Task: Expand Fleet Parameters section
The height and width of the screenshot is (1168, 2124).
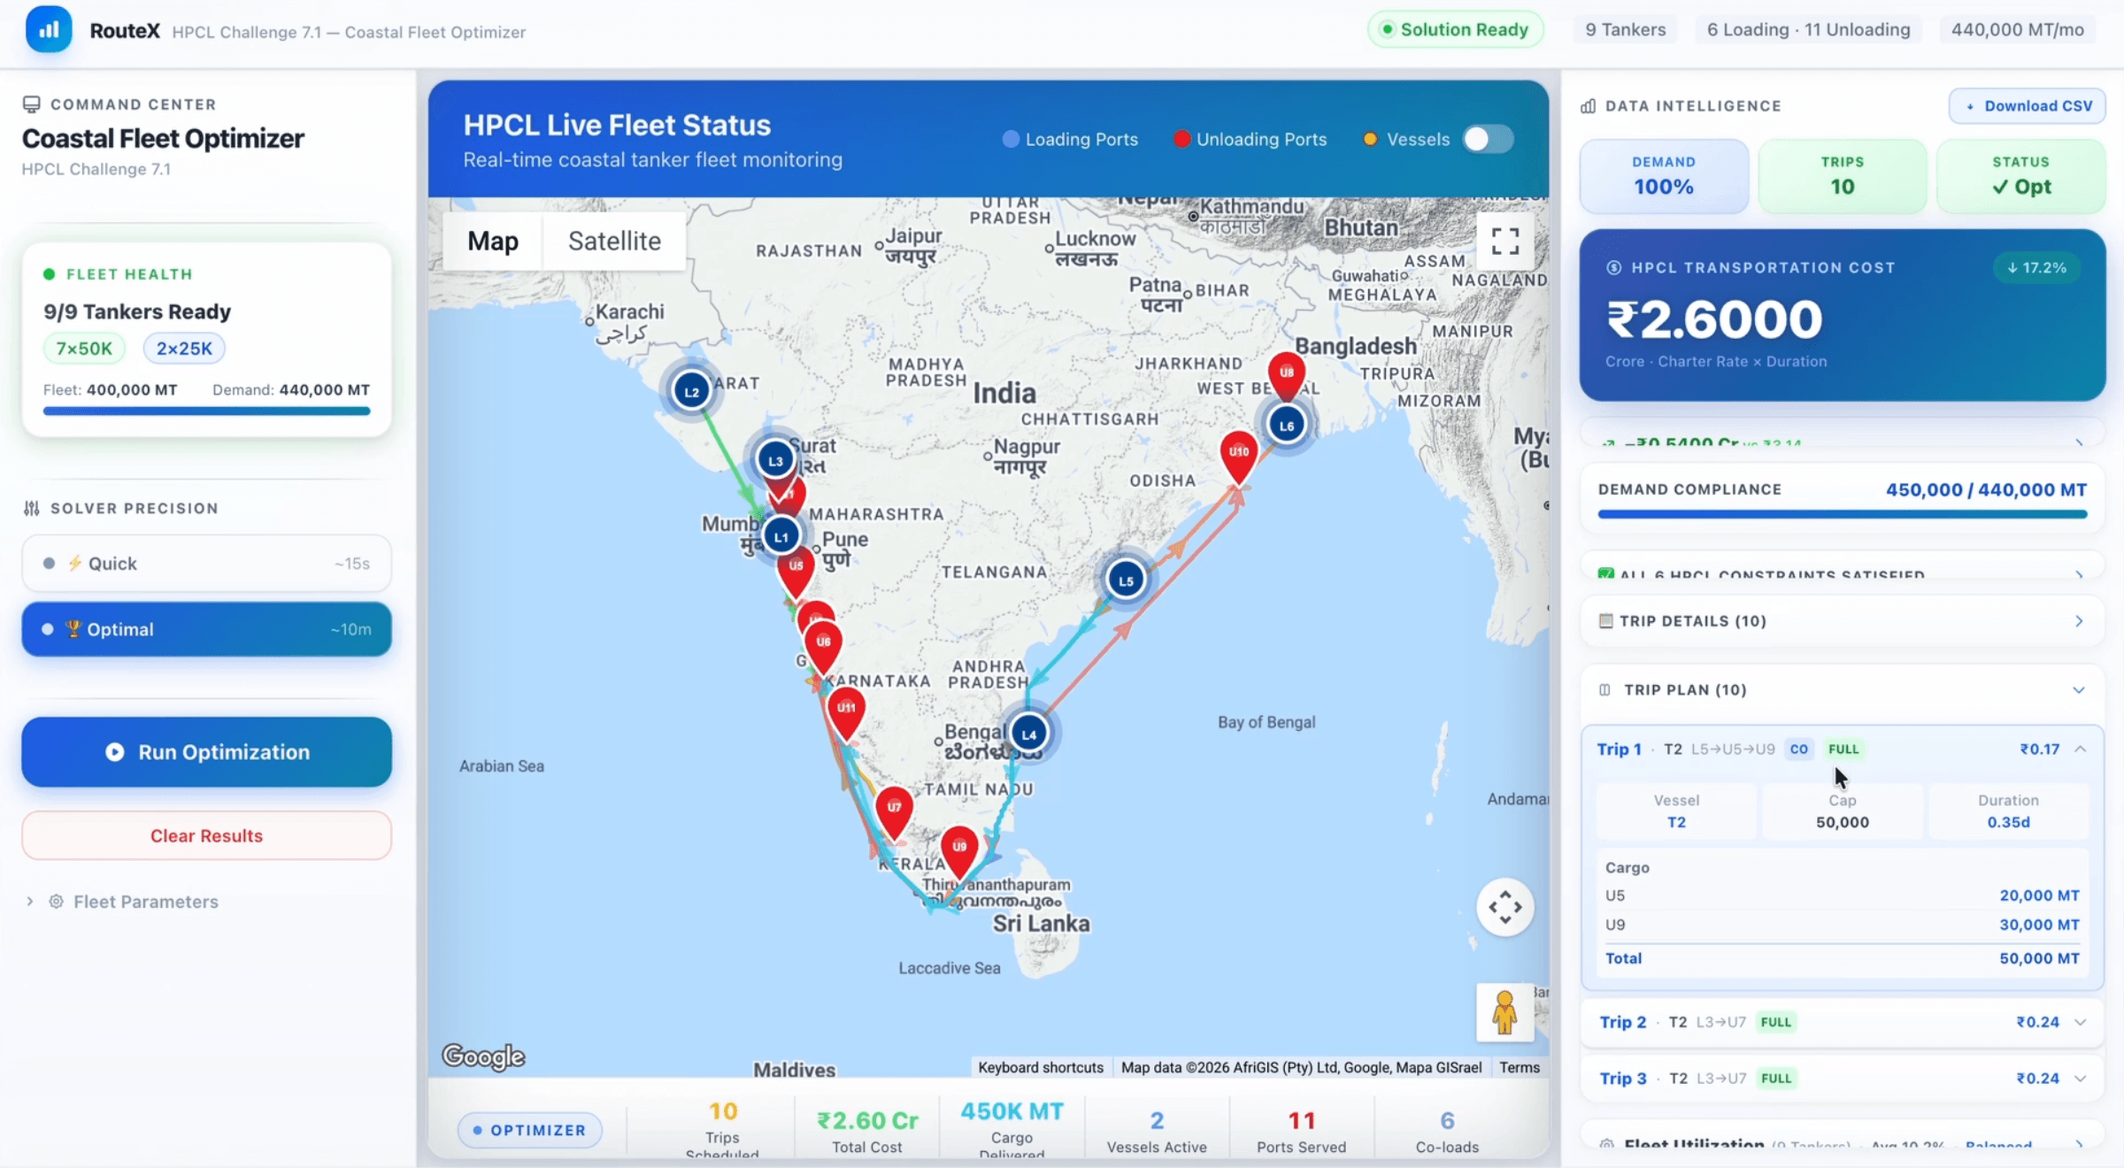Action: point(124,902)
